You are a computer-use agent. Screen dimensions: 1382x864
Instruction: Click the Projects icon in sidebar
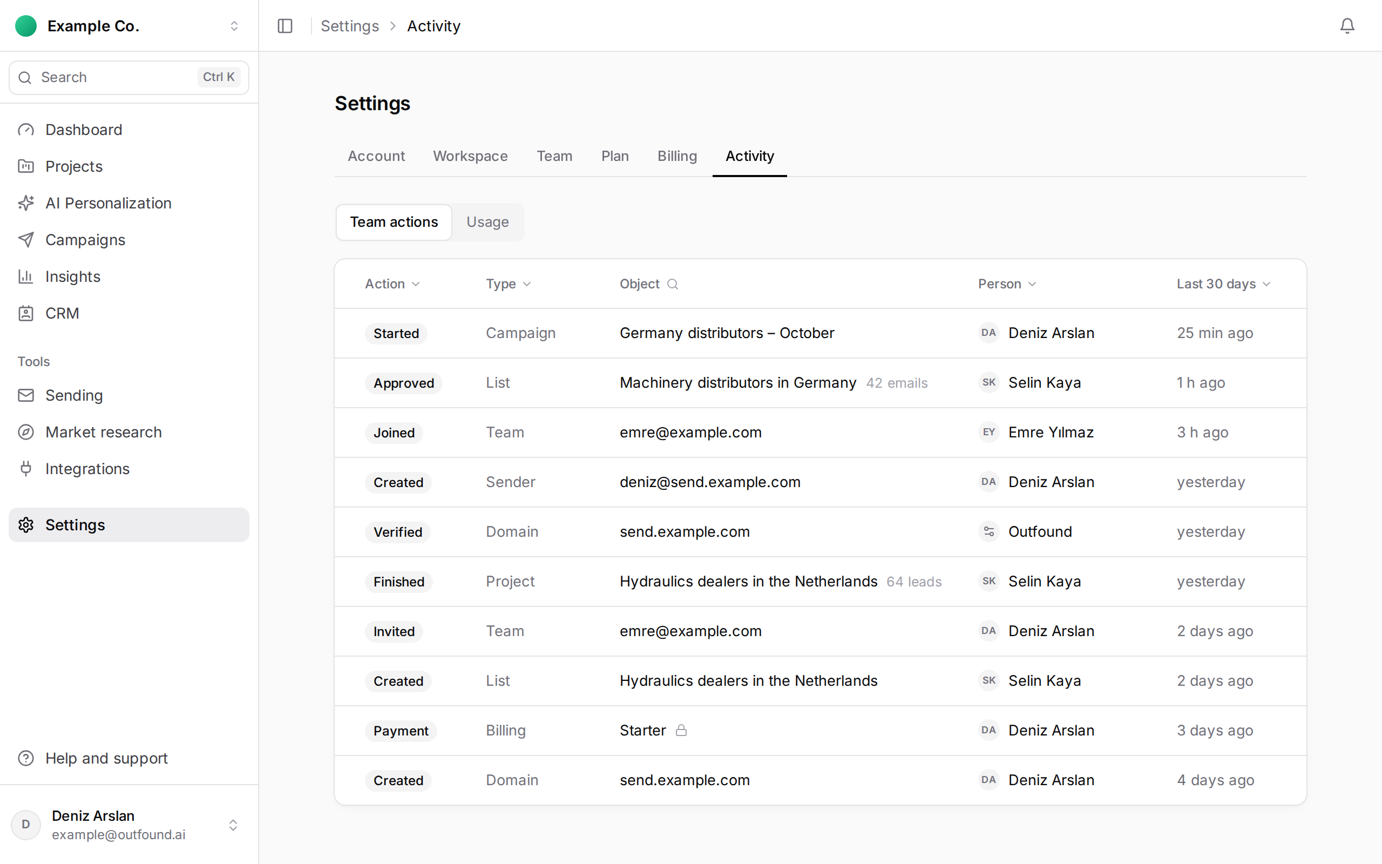point(26,166)
